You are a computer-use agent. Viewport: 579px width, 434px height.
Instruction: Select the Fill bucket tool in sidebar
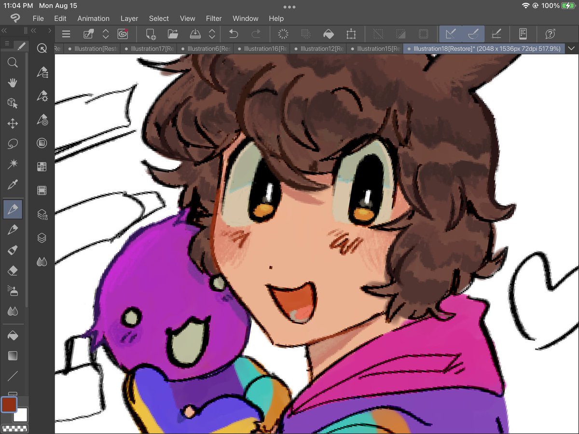tap(13, 335)
